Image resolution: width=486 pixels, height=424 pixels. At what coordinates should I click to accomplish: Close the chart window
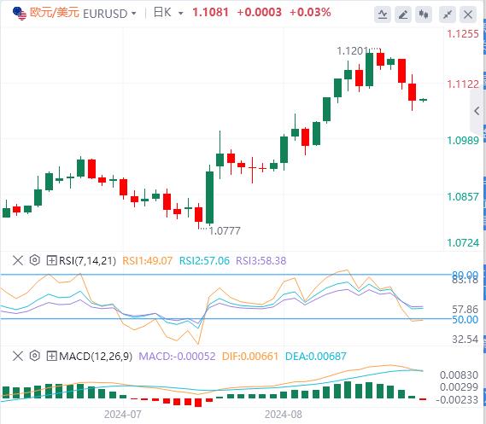(x=468, y=15)
